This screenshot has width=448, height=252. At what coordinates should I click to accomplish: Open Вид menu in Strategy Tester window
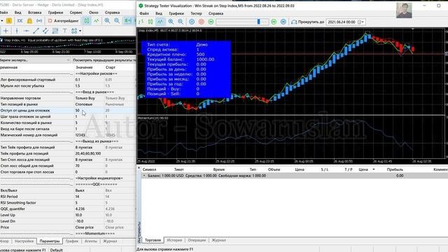159,13
